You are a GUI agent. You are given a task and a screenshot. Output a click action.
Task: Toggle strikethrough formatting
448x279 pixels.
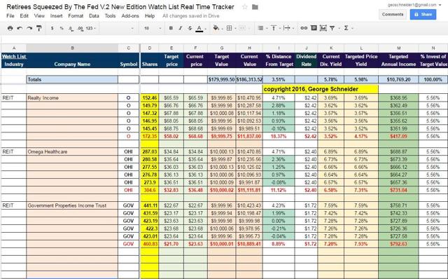coord(190,28)
